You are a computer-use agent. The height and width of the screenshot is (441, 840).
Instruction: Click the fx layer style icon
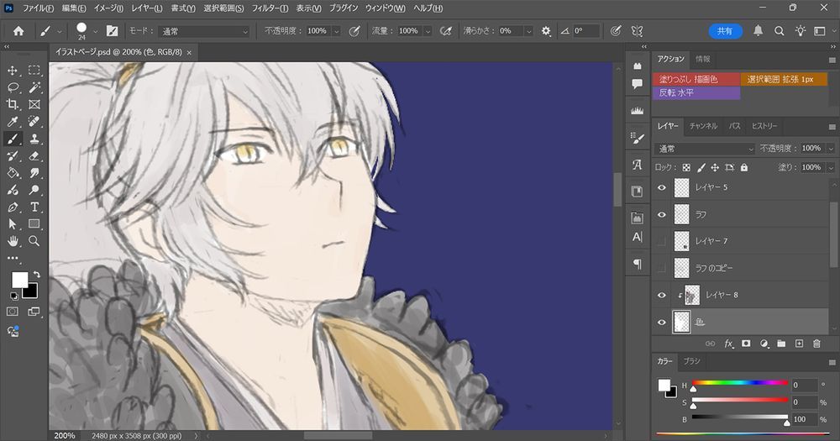pos(729,344)
